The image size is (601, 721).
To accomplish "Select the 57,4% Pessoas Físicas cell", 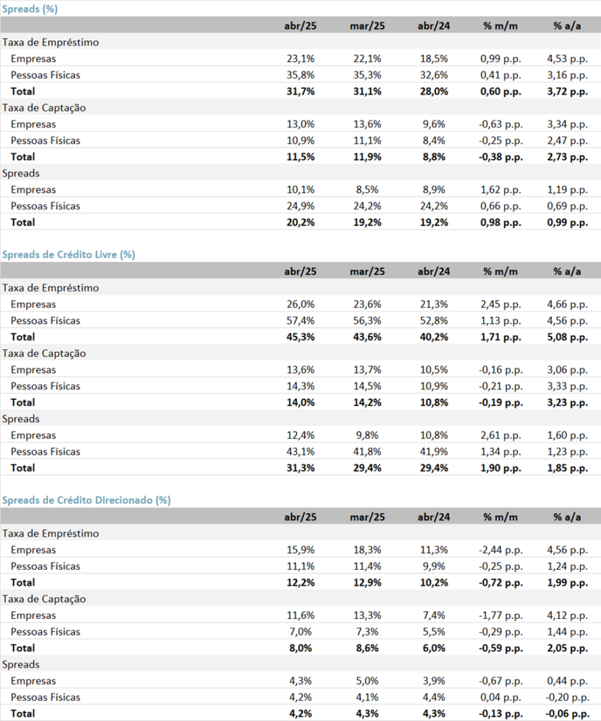I will [x=300, y=320].
